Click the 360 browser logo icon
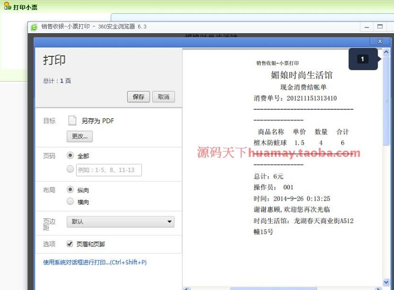 pos(34,27)
